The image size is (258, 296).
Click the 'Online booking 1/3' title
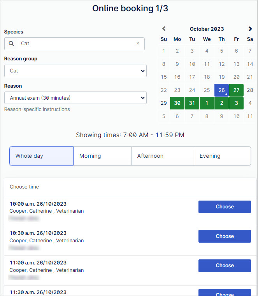[130, 9]
